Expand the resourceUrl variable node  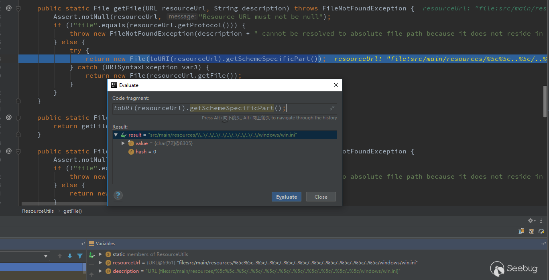[100, 263]
